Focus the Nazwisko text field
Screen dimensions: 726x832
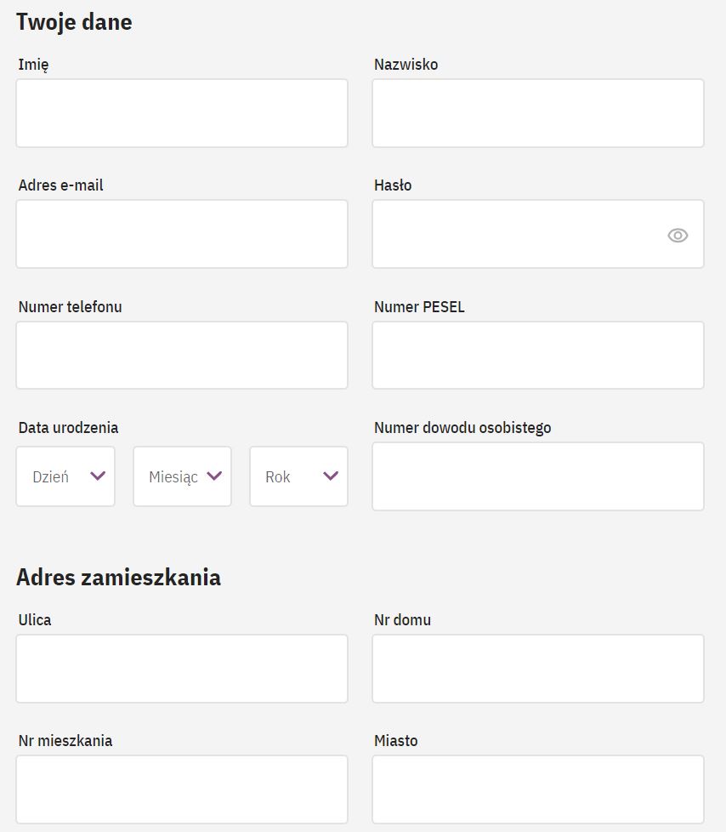click(537, 113)
